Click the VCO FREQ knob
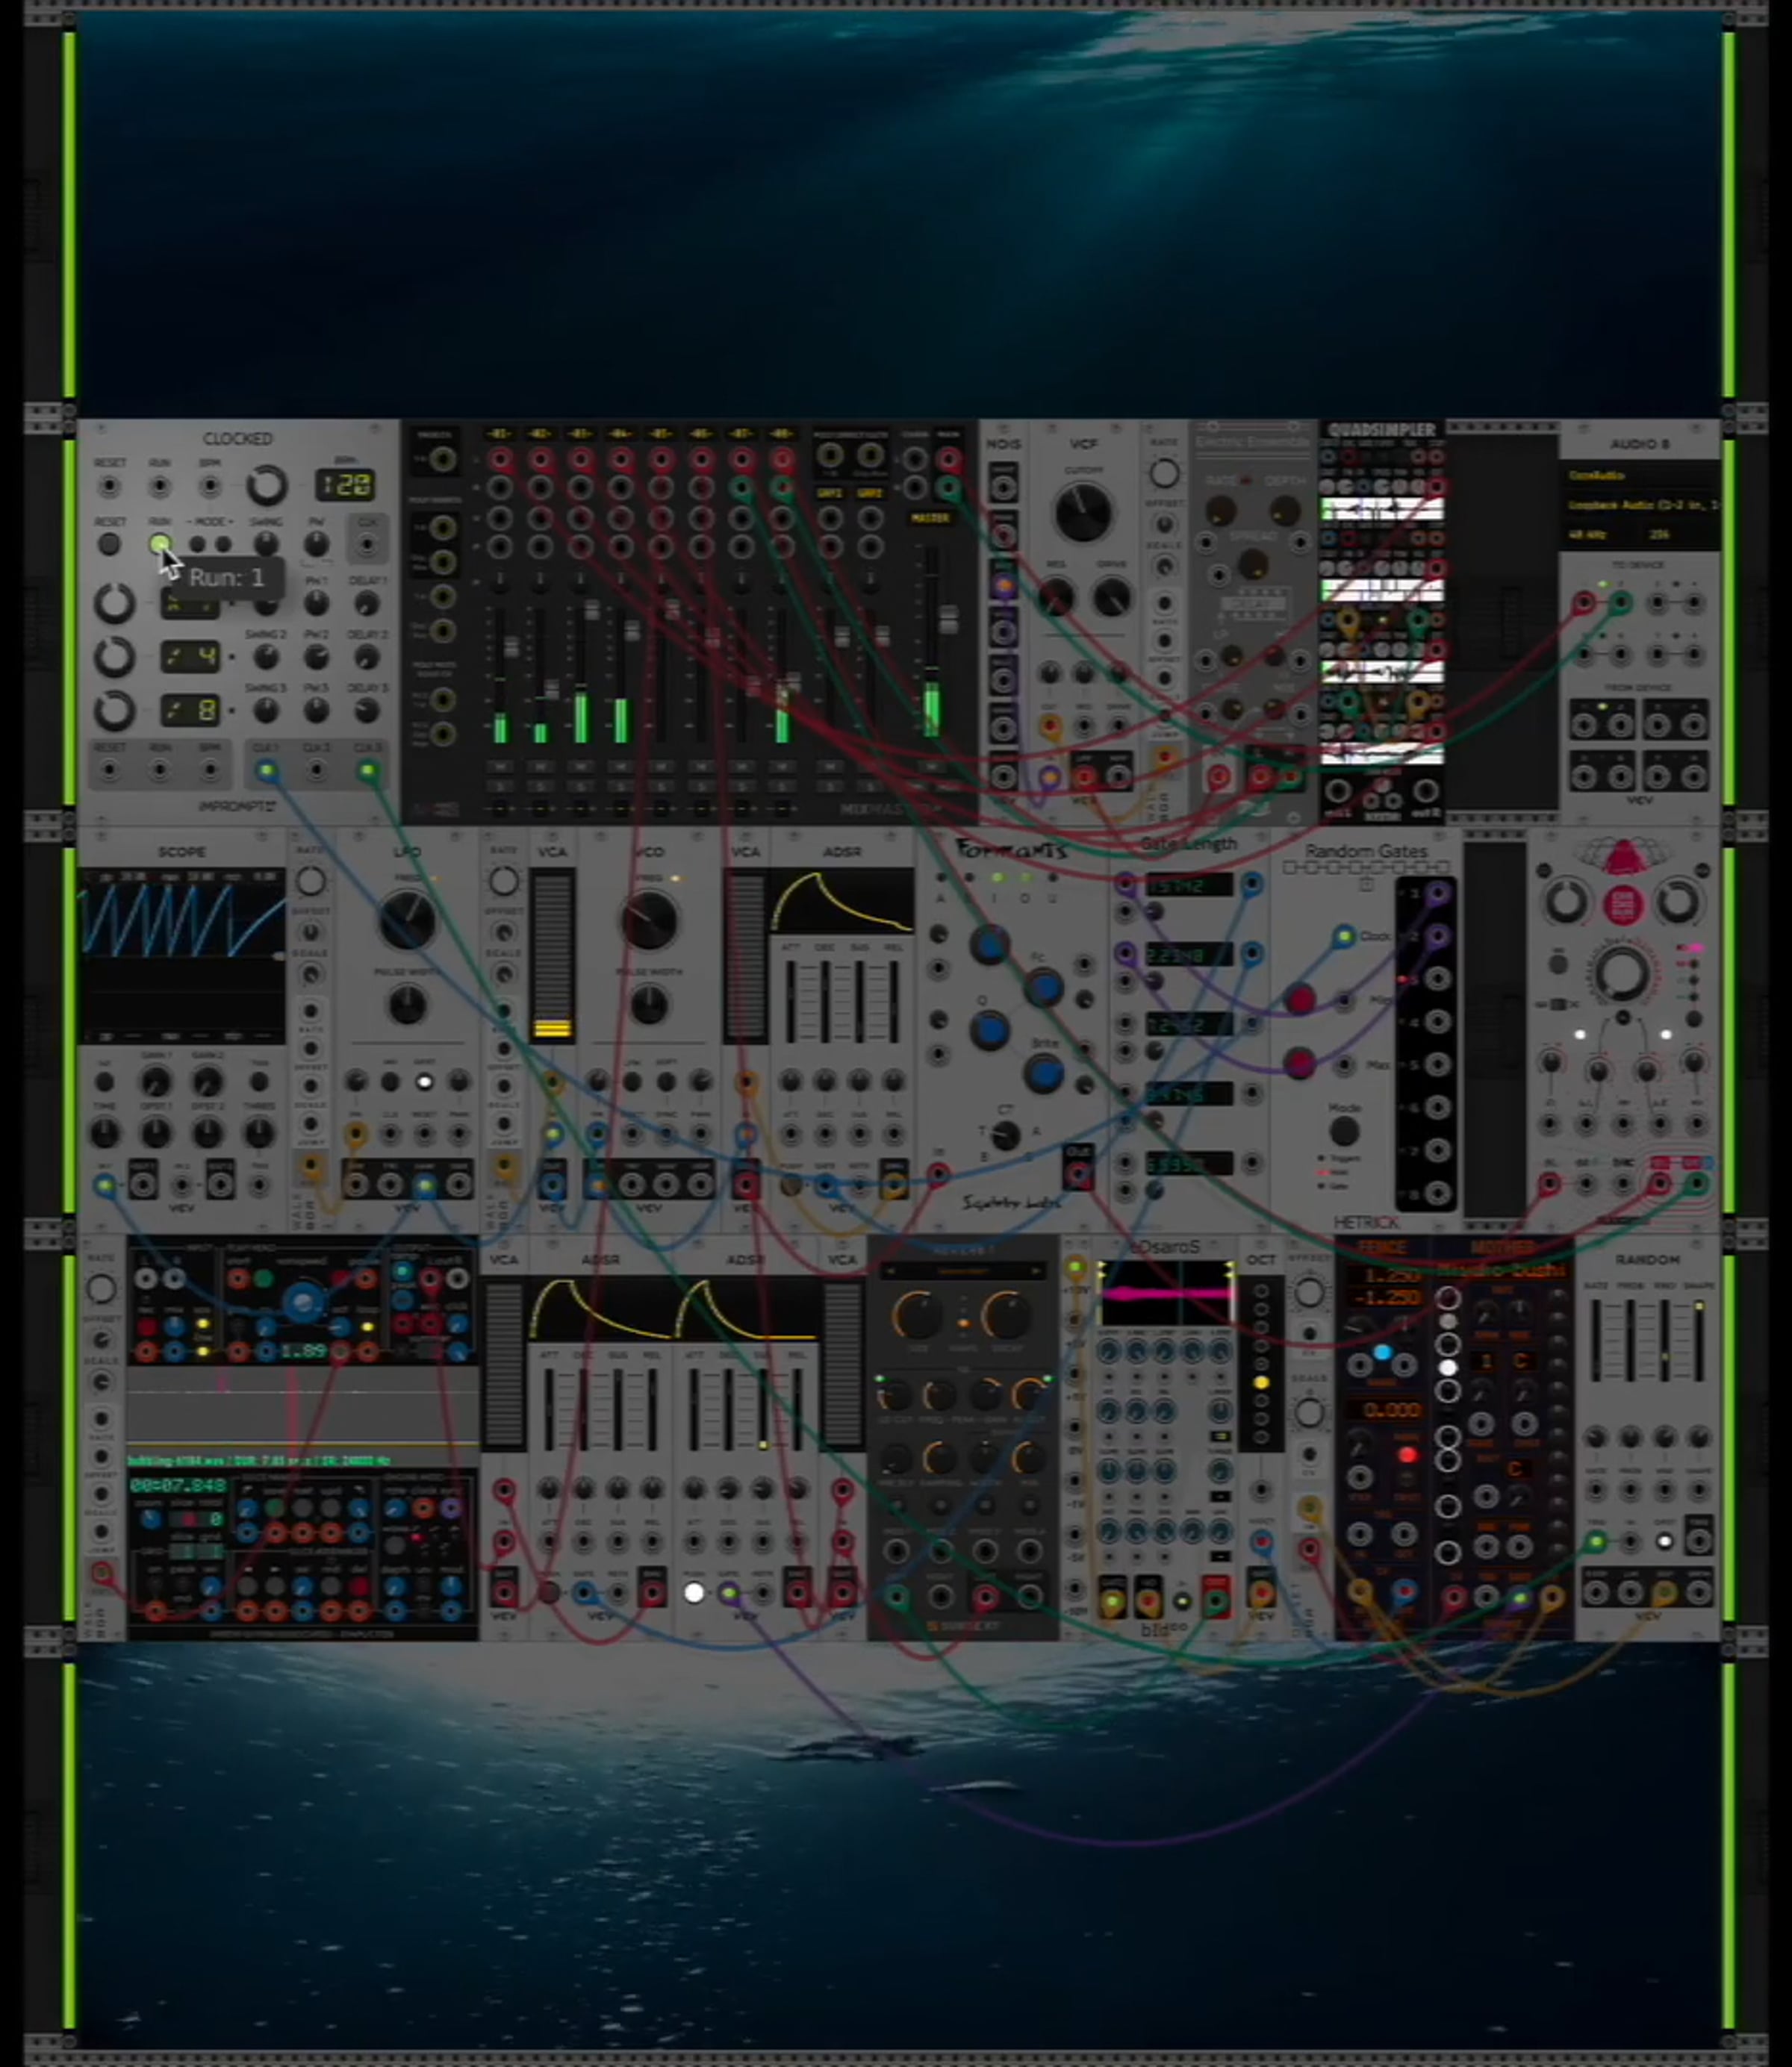Screen dimensions: 1792x2067 point(649,922)
